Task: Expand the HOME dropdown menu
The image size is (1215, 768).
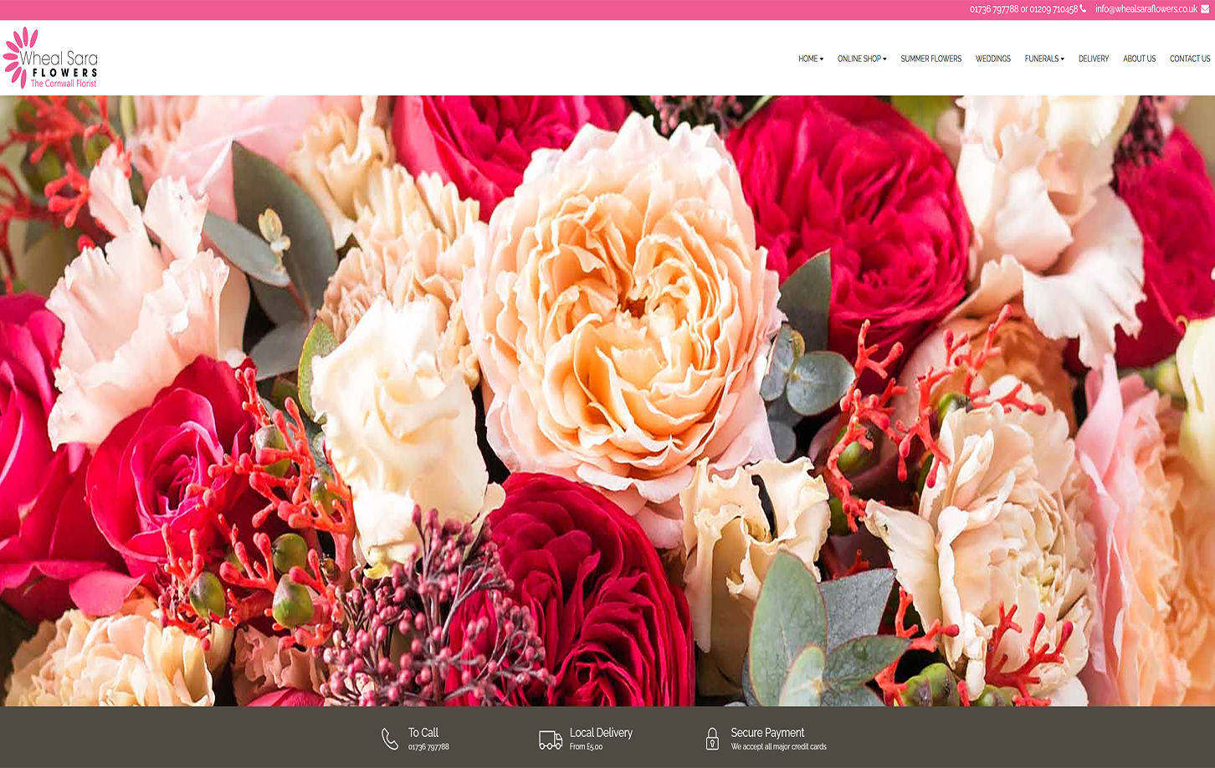Action: (x=809, y=59)
